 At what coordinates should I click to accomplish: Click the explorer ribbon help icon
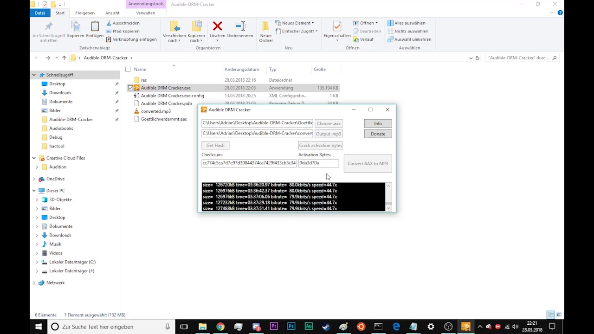click(x=560, y=13)
